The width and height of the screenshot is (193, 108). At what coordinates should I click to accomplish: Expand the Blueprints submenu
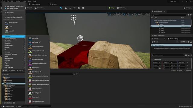click(14, 43)
